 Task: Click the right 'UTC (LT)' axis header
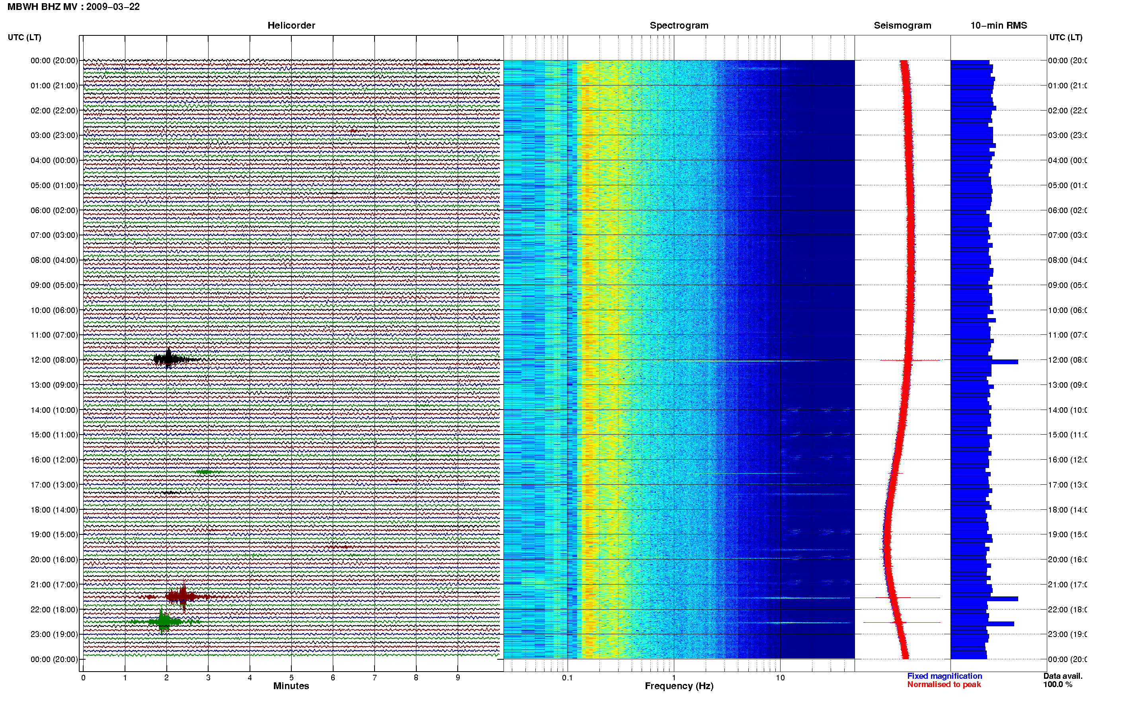tap(1066, 37)
